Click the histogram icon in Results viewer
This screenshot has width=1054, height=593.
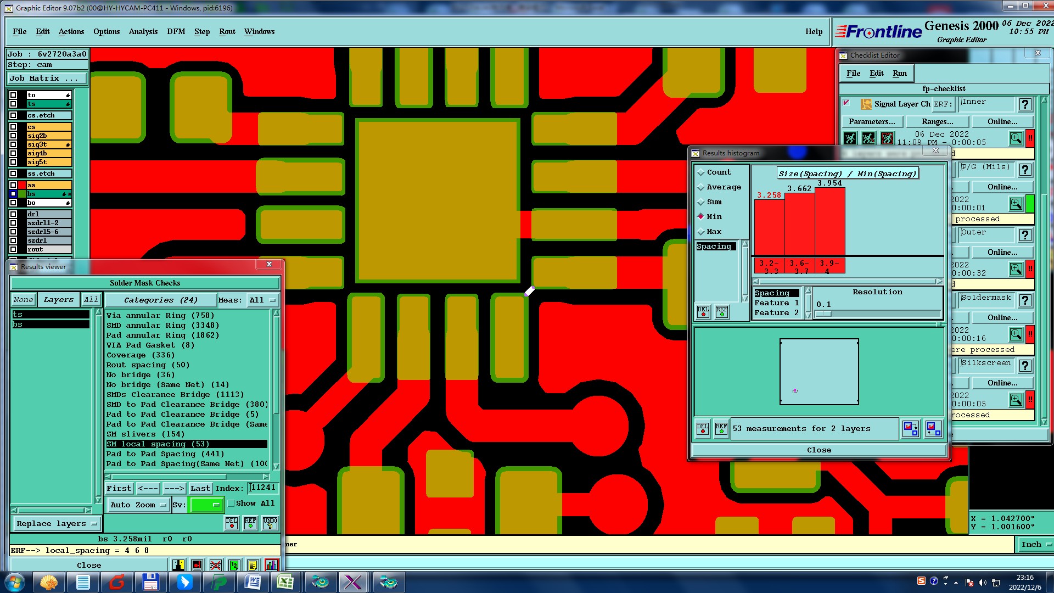click(271, 565)
